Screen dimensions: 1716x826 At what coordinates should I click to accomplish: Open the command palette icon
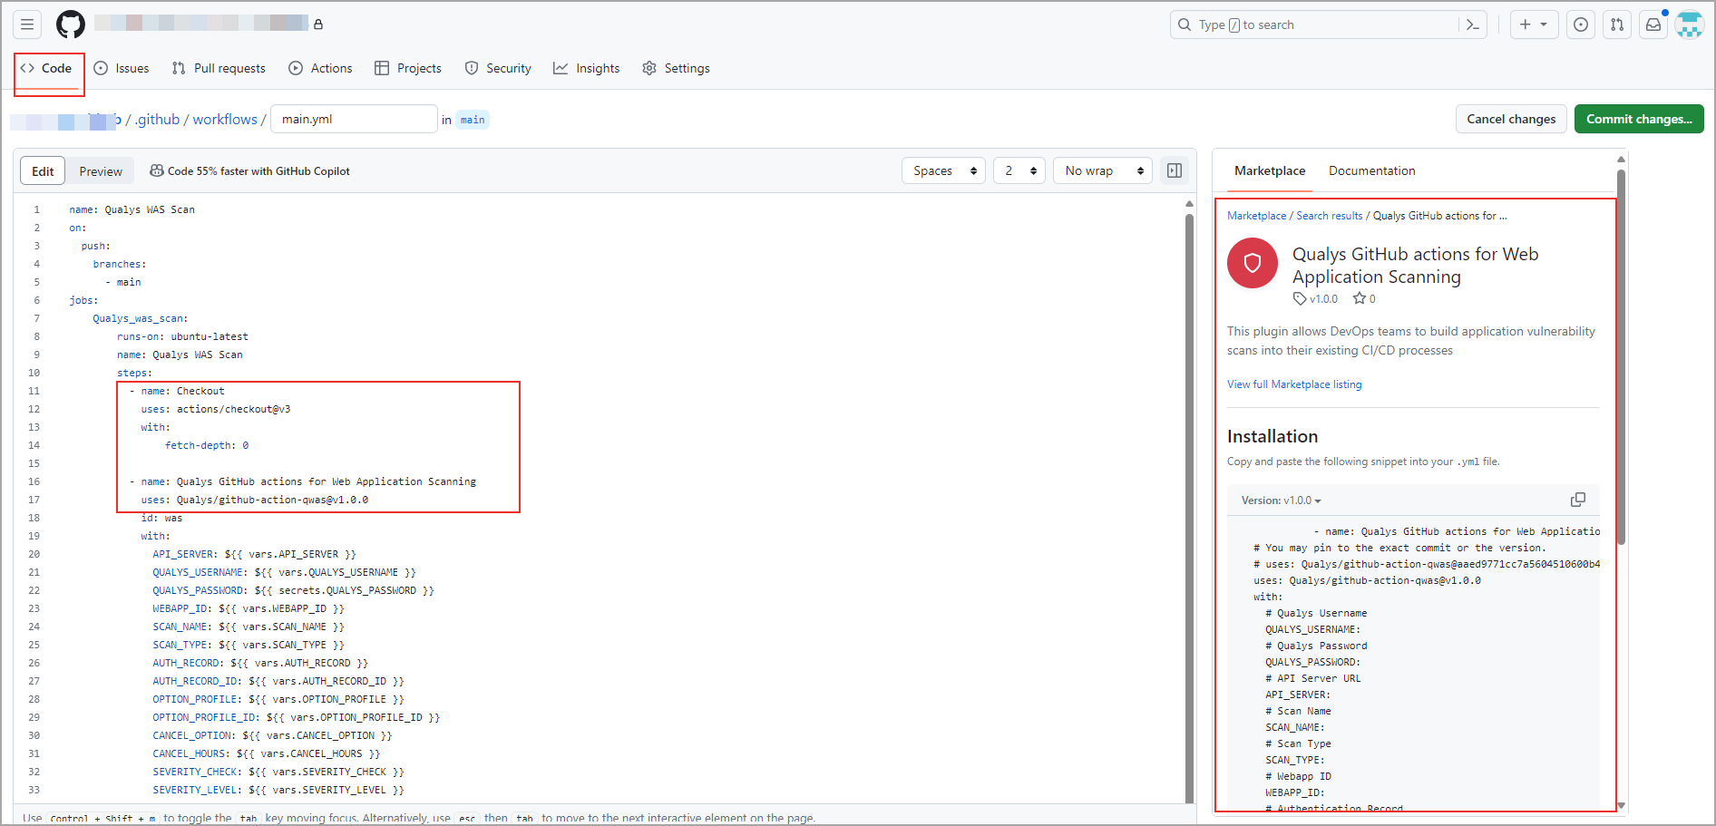point(1473,24)
